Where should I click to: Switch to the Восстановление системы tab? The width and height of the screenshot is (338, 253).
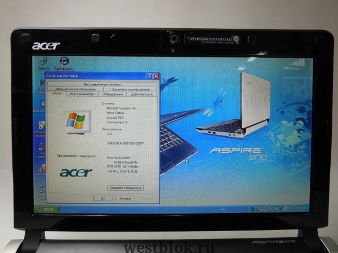click(x=102, y=84)
